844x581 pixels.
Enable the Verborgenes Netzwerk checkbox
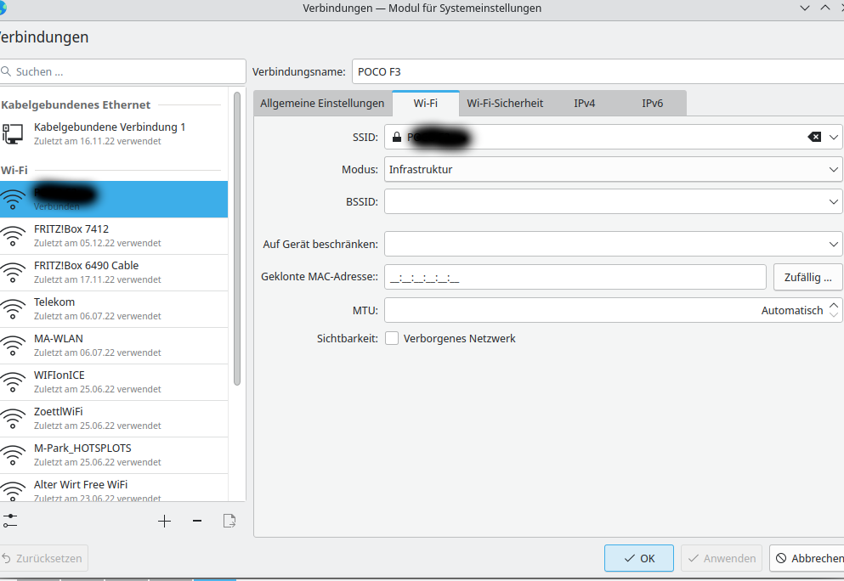pyautogui.click(x=392, y=338)
